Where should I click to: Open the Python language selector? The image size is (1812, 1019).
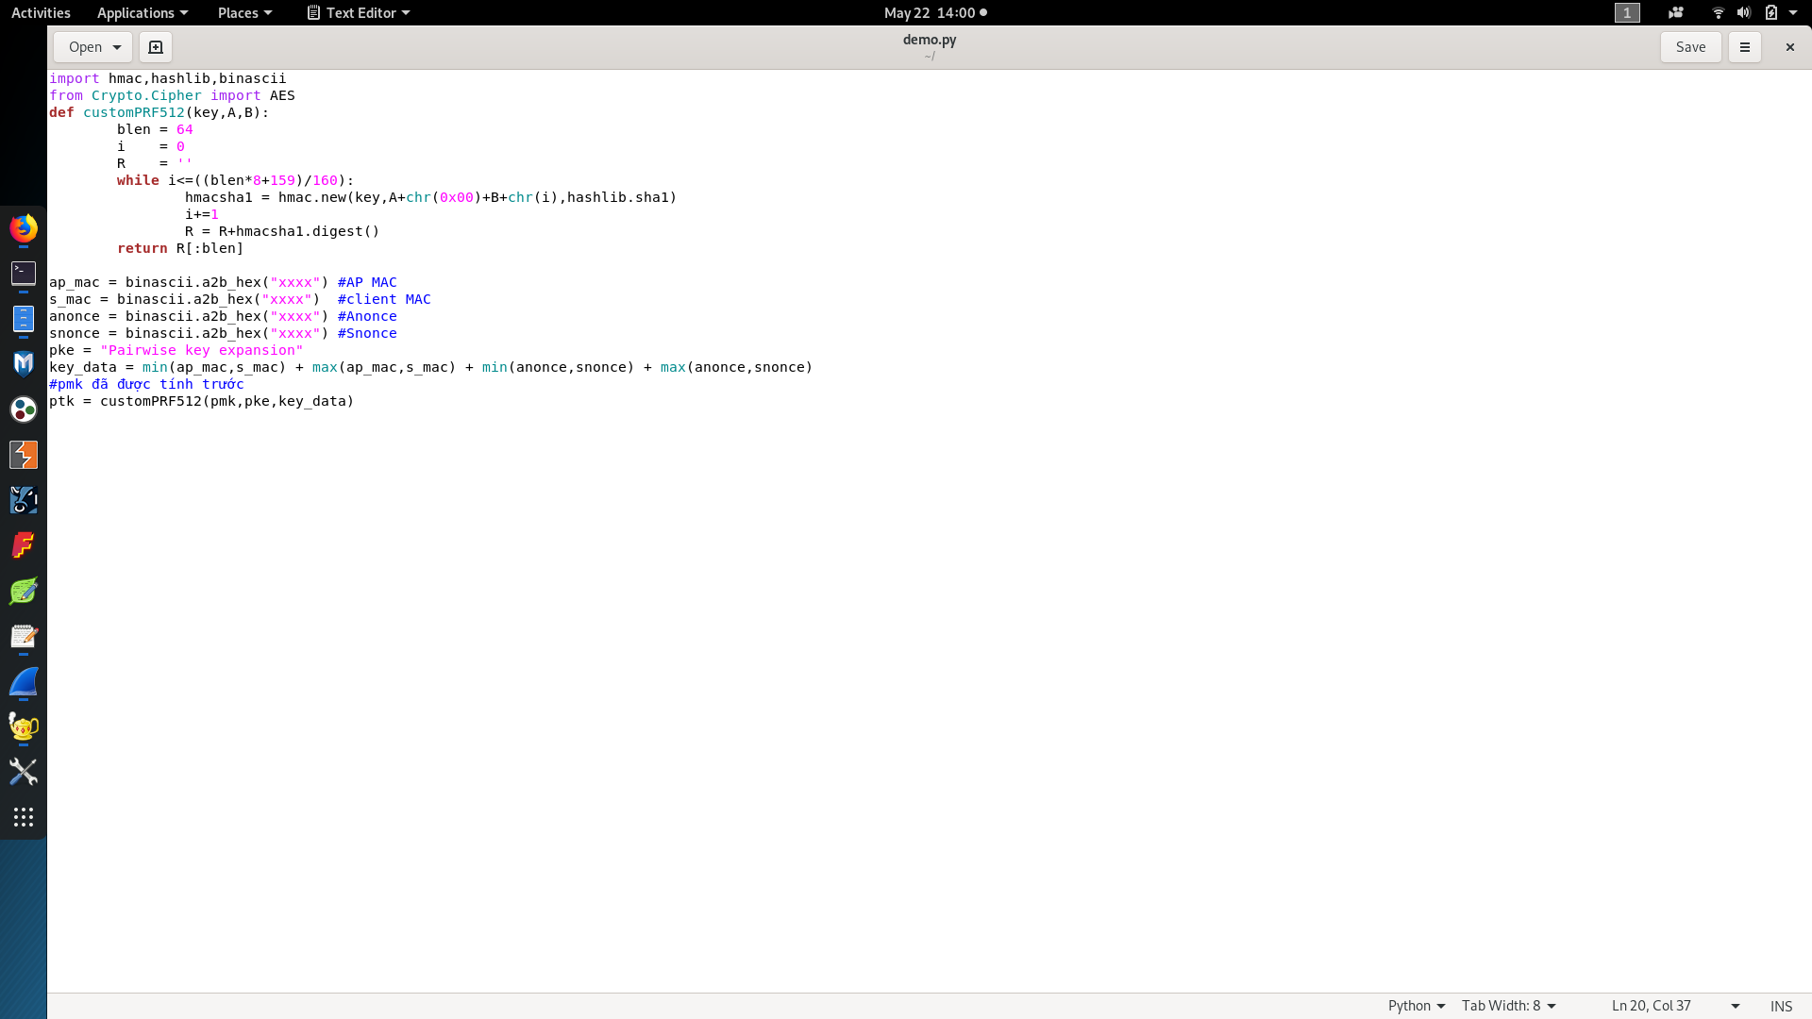[1417, 1006]
